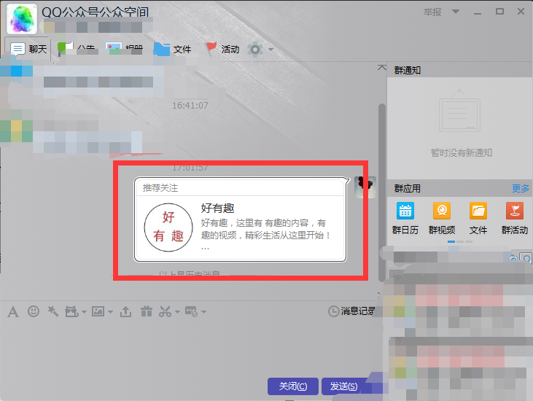The image size is (533, 401).
Task: Click the title QQ公众号公众空间
Action: (x=96, y=12)
